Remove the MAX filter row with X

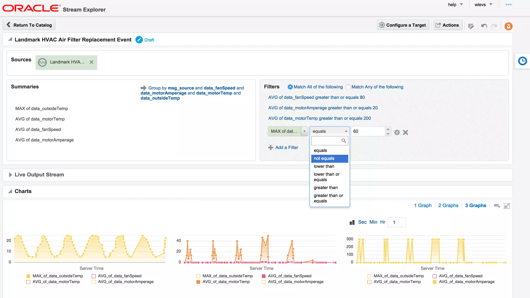[x=405, y=132]
